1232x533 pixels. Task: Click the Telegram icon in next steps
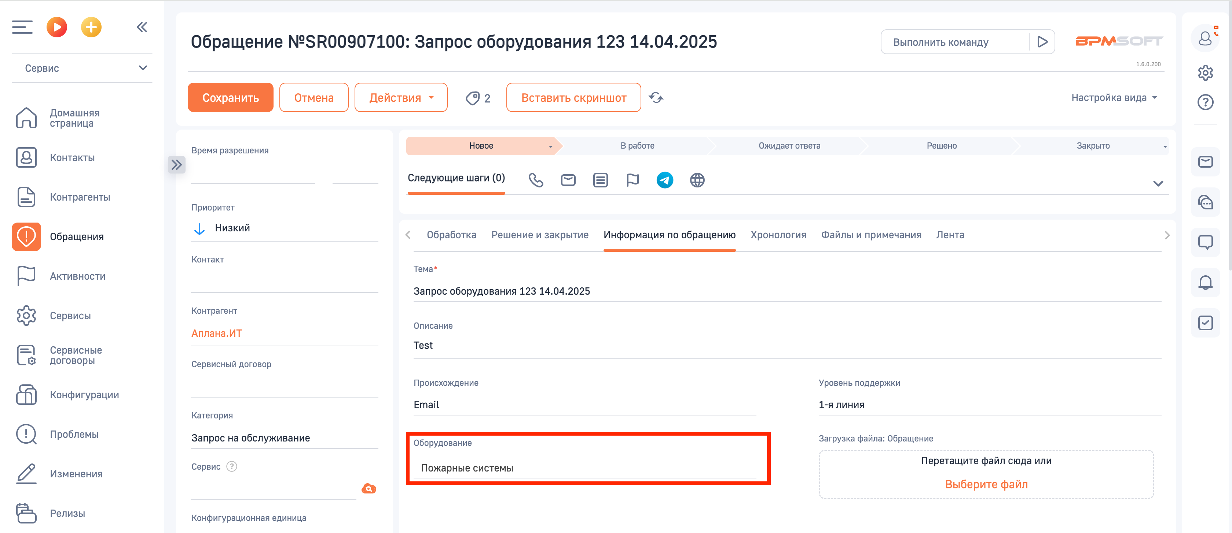click(664, 180)
